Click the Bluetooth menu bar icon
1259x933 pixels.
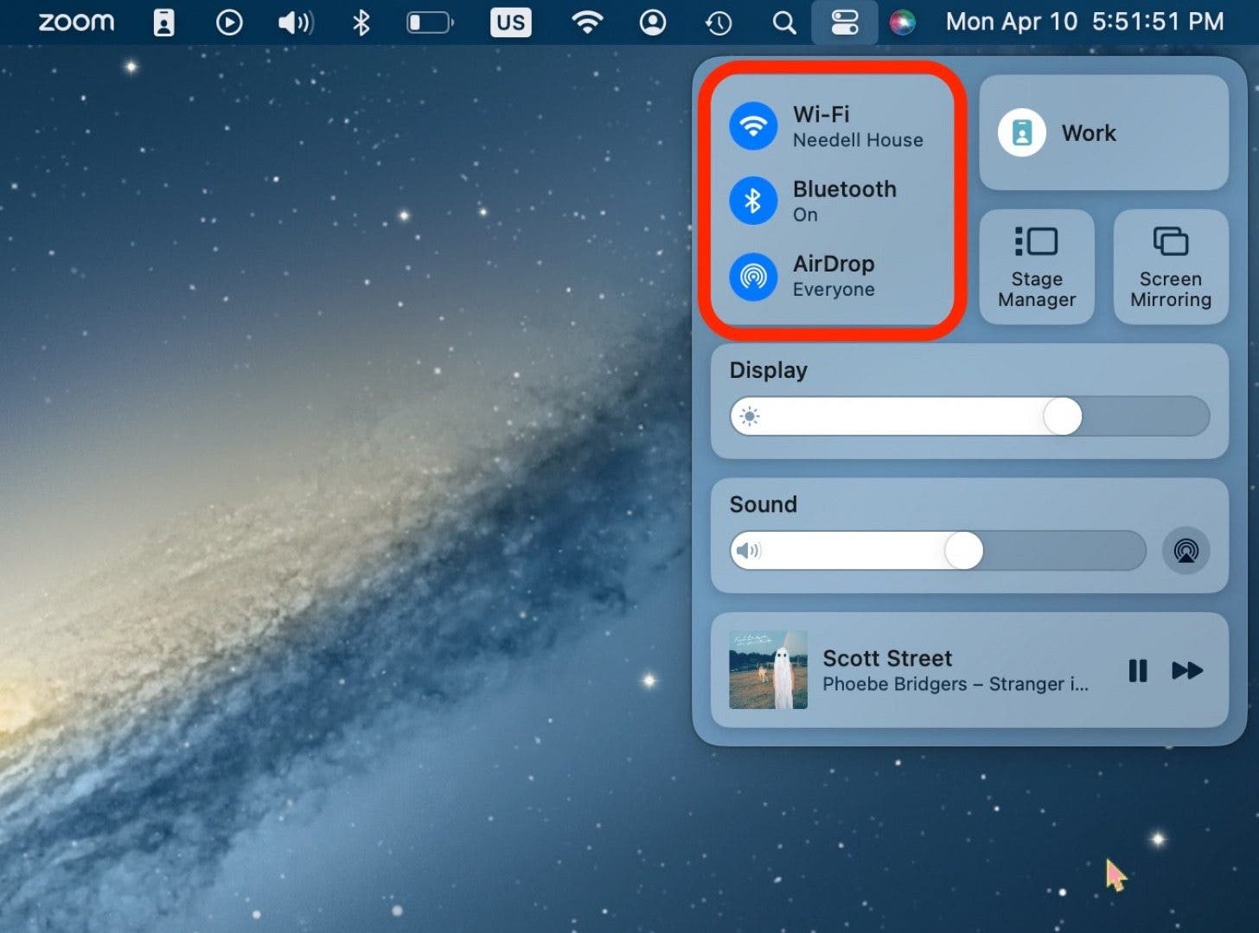[361, 22]
